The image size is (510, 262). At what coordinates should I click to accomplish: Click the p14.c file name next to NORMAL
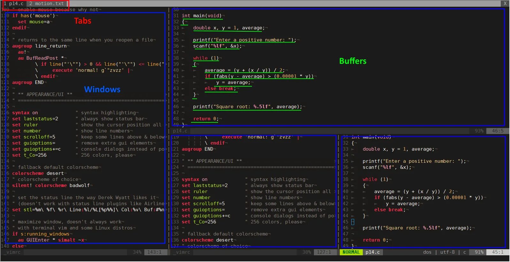pyautogui.click(x=373, y=252)
